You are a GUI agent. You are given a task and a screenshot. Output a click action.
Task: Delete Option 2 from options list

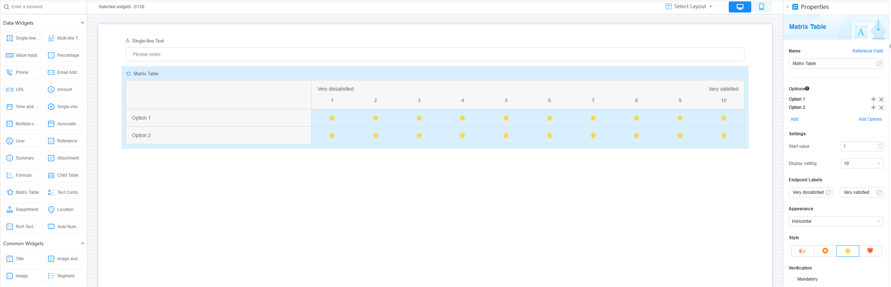coord(881,108)
